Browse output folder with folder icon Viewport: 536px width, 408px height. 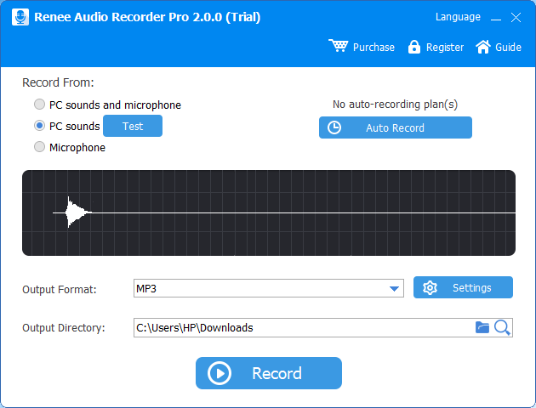tap(482, 327)
